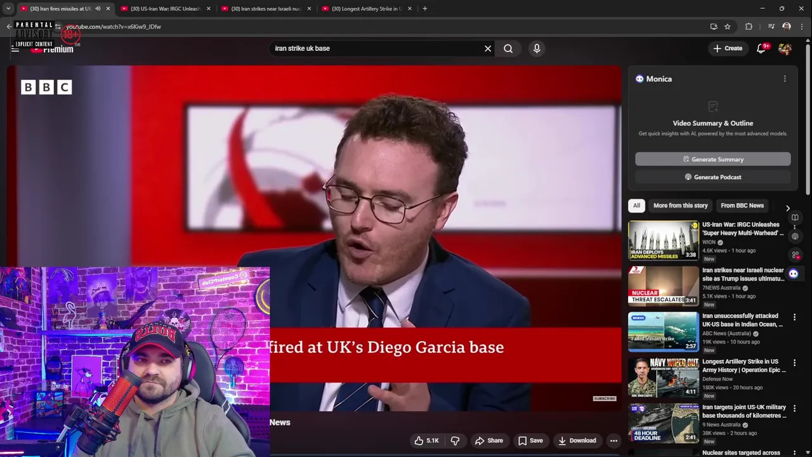Open browser three-dot menu
Viewport: 812px width, 457px height.
coord(802,27)
